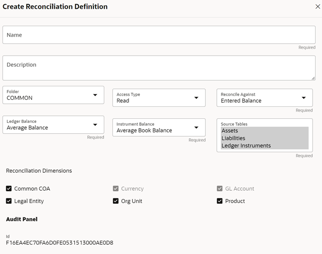Viewport: 322px width, 254px height.
Task: Click the Name input field
Action: [159, 35]
